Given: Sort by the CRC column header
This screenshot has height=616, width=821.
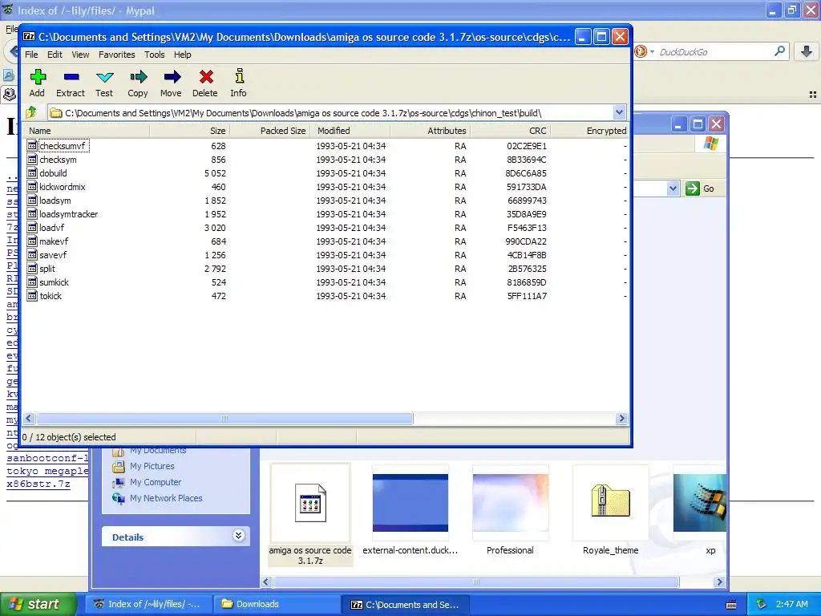Looking at the screenshot, I should 510,131.
